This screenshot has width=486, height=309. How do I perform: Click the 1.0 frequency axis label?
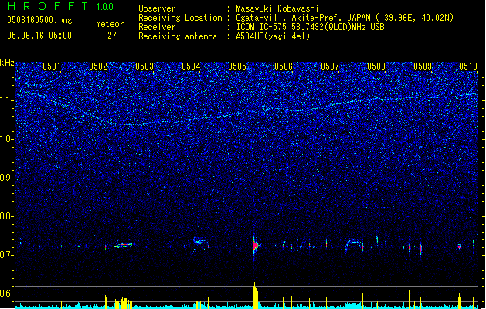[x=7, y=139]
